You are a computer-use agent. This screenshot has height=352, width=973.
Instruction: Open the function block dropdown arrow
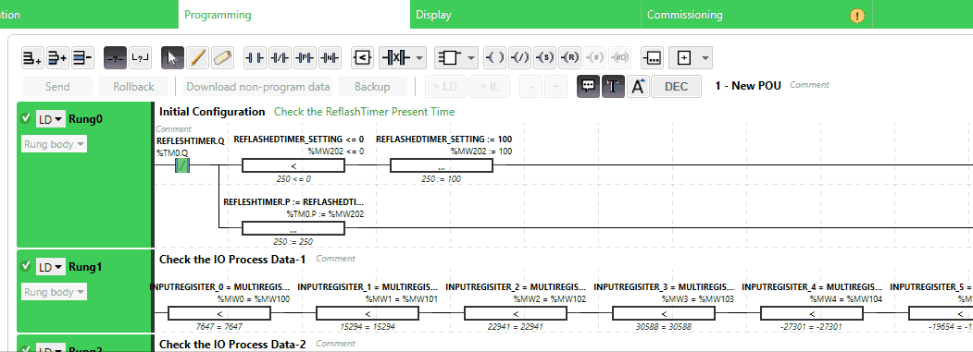tap(471, 58)
